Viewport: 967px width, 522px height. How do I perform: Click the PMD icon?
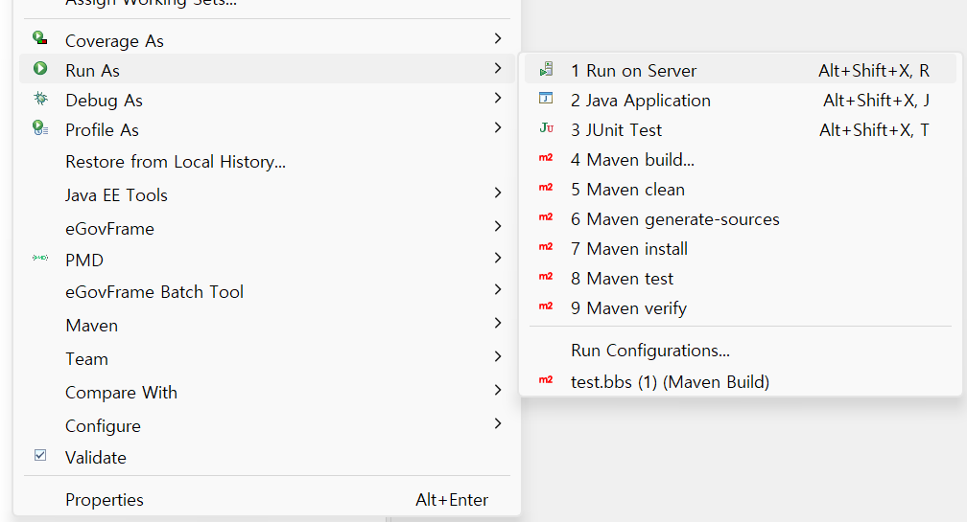point(40,259)
